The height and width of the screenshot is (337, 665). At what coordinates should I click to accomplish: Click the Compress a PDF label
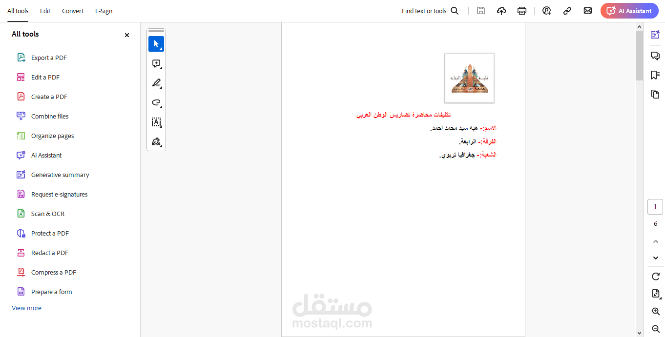pyautogui.click(x=54, y=272)
